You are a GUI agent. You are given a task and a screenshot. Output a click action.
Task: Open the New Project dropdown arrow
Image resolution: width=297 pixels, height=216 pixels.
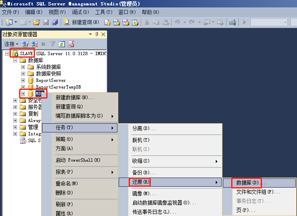[16, 22]
